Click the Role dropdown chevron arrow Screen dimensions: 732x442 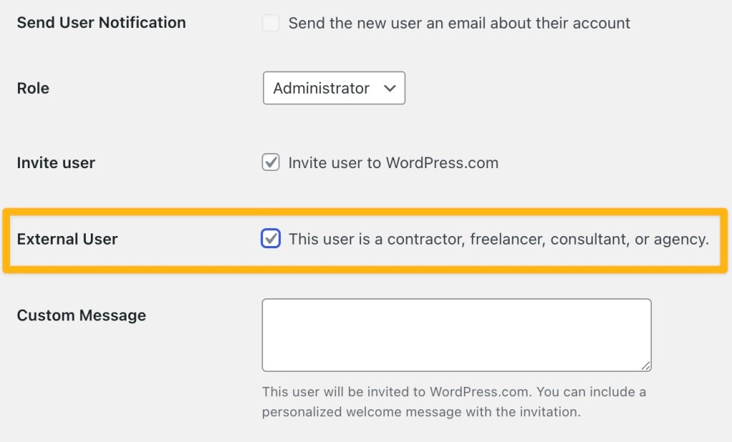tap(390, 88)
